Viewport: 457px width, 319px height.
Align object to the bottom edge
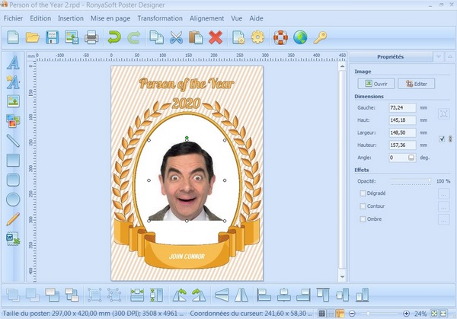click(x=363, y=295)
